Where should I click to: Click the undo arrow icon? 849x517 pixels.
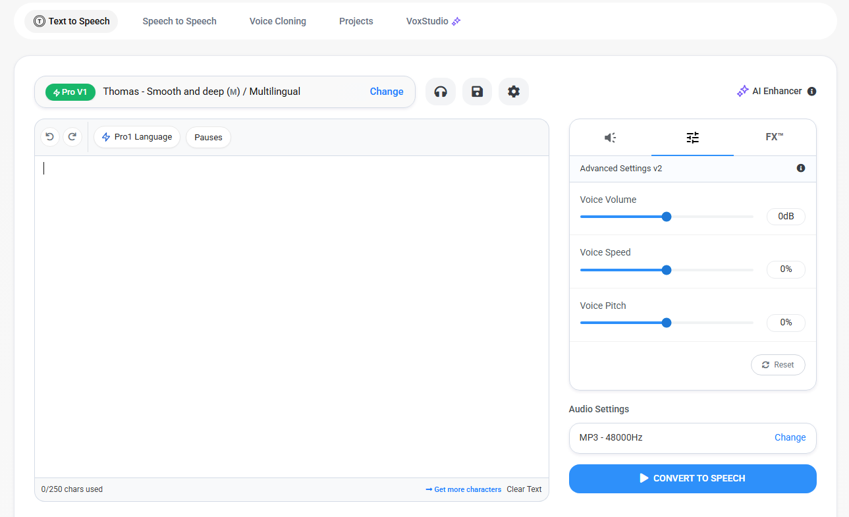(50, 137)
